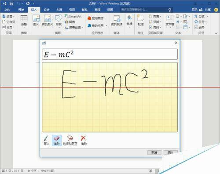Click My Add-ins (我的应用) icon
Screen dimensions: 220x174
tap(95, 26)
